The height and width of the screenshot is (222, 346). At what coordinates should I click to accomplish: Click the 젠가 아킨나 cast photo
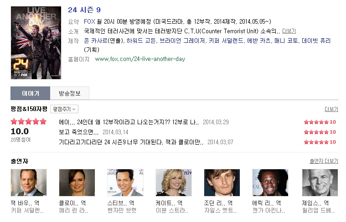pos(270,182)
